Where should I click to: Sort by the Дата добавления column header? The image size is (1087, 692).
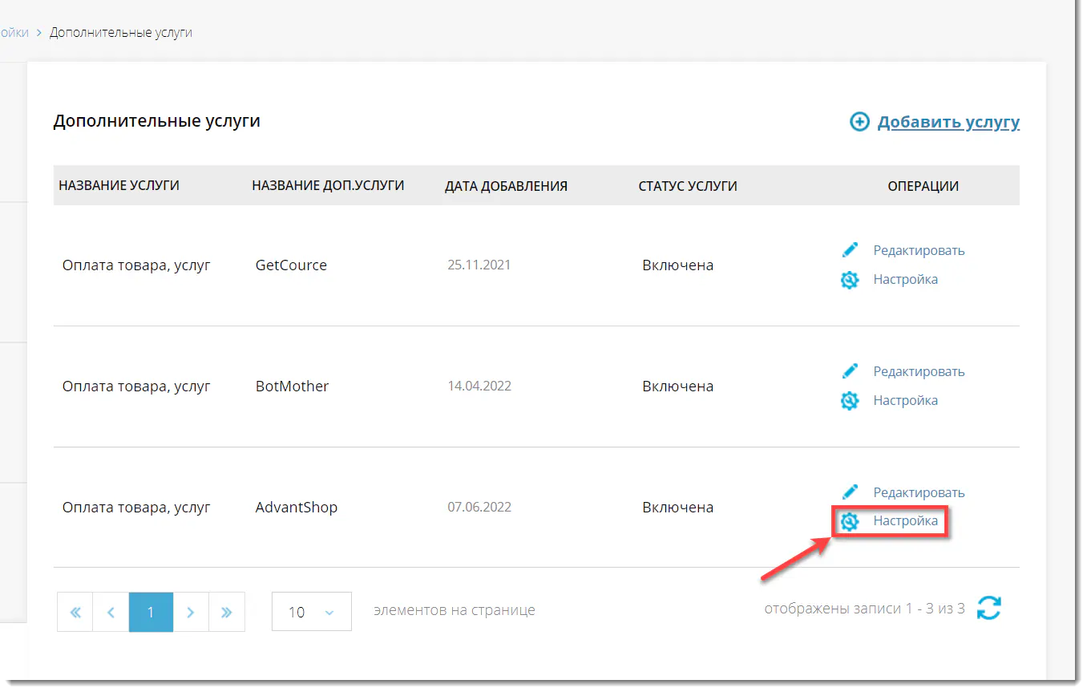coord(506,186)
